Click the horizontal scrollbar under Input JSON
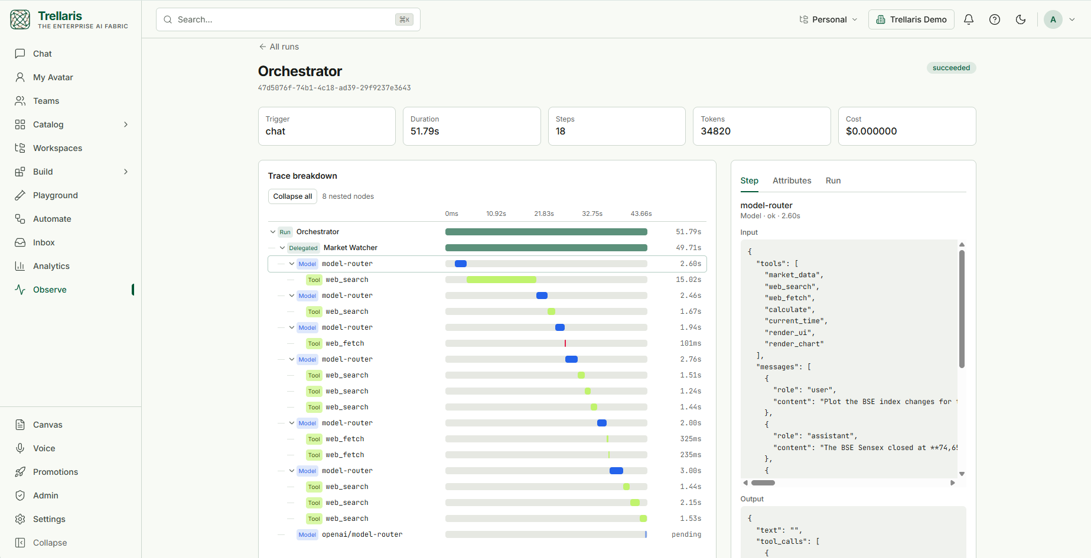The height and width of the screenshot is (558, 1091). 763,482
